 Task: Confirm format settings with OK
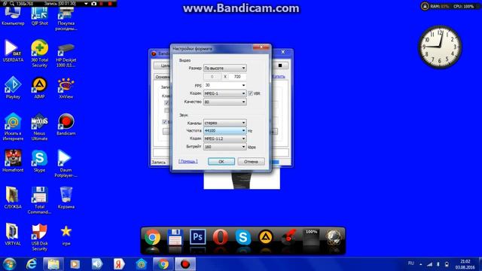pyautogui.click(x=221, y=162)
